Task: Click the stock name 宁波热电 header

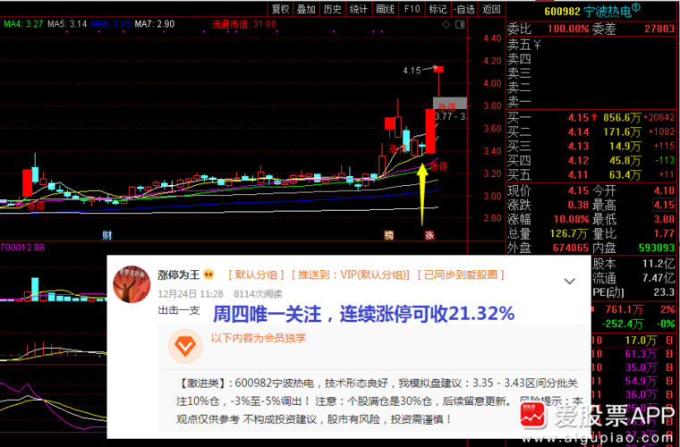Action: coord(608,12)
